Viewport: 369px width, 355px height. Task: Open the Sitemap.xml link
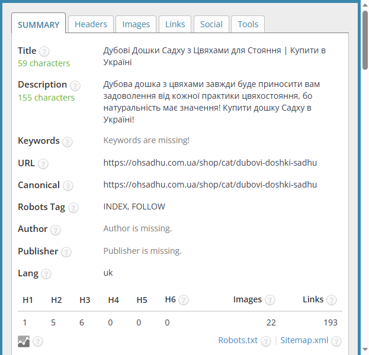pos(304,340)
